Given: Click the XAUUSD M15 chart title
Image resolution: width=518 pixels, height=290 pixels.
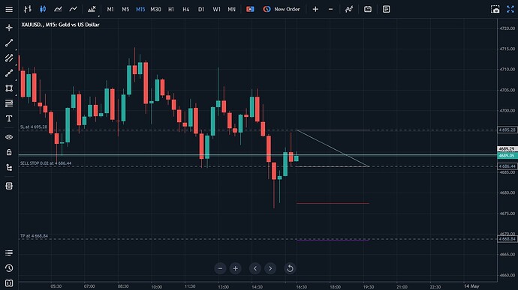Looking at the screenshot, I should coord(60,25).
